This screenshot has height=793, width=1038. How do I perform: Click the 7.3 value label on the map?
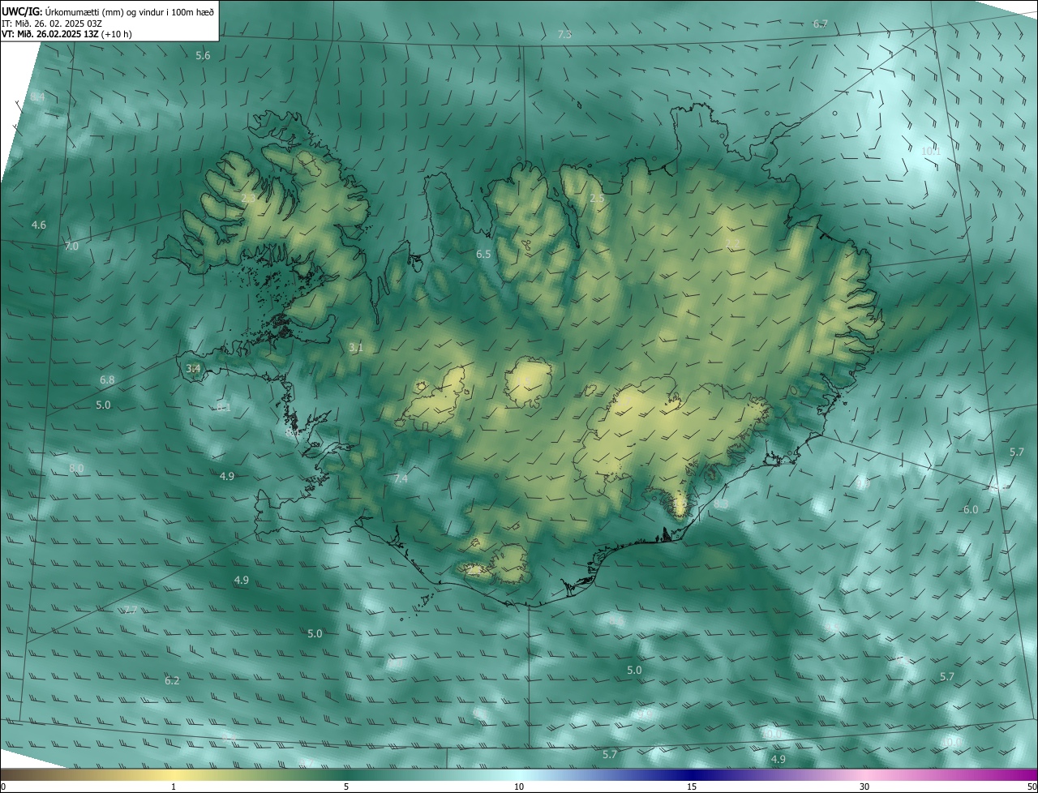click(564, 34)
